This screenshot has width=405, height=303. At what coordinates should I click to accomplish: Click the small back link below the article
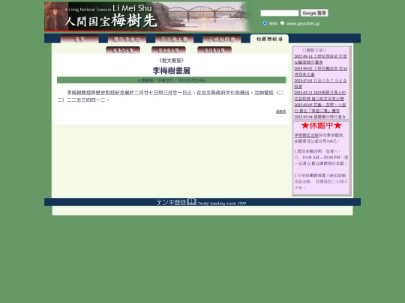[x=280, y=111]
